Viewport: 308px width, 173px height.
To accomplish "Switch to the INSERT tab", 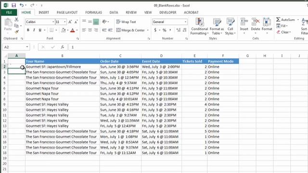I will (44, 12).
